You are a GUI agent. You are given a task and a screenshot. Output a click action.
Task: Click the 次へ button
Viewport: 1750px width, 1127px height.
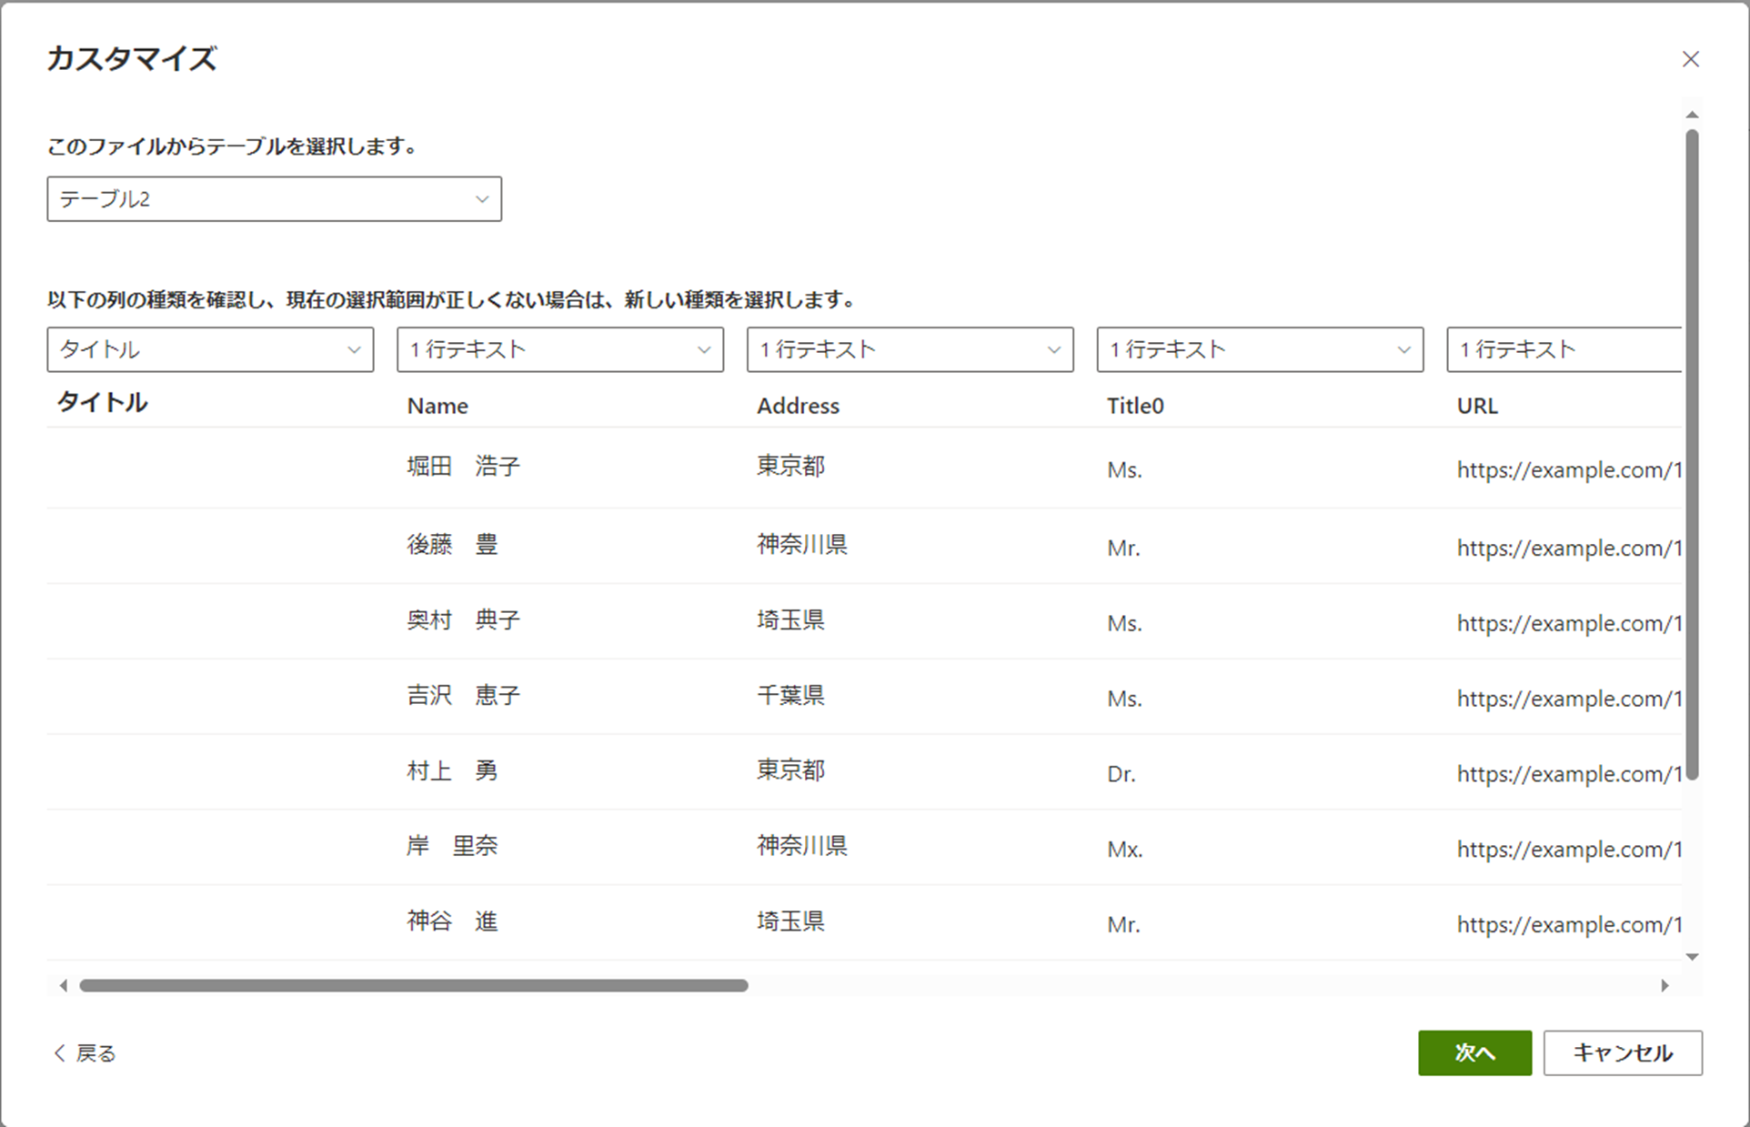pos(1473,1052)
